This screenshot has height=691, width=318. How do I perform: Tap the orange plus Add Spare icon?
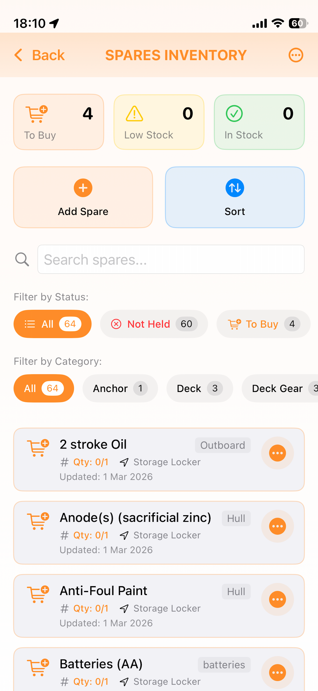[x=83, y=188]
